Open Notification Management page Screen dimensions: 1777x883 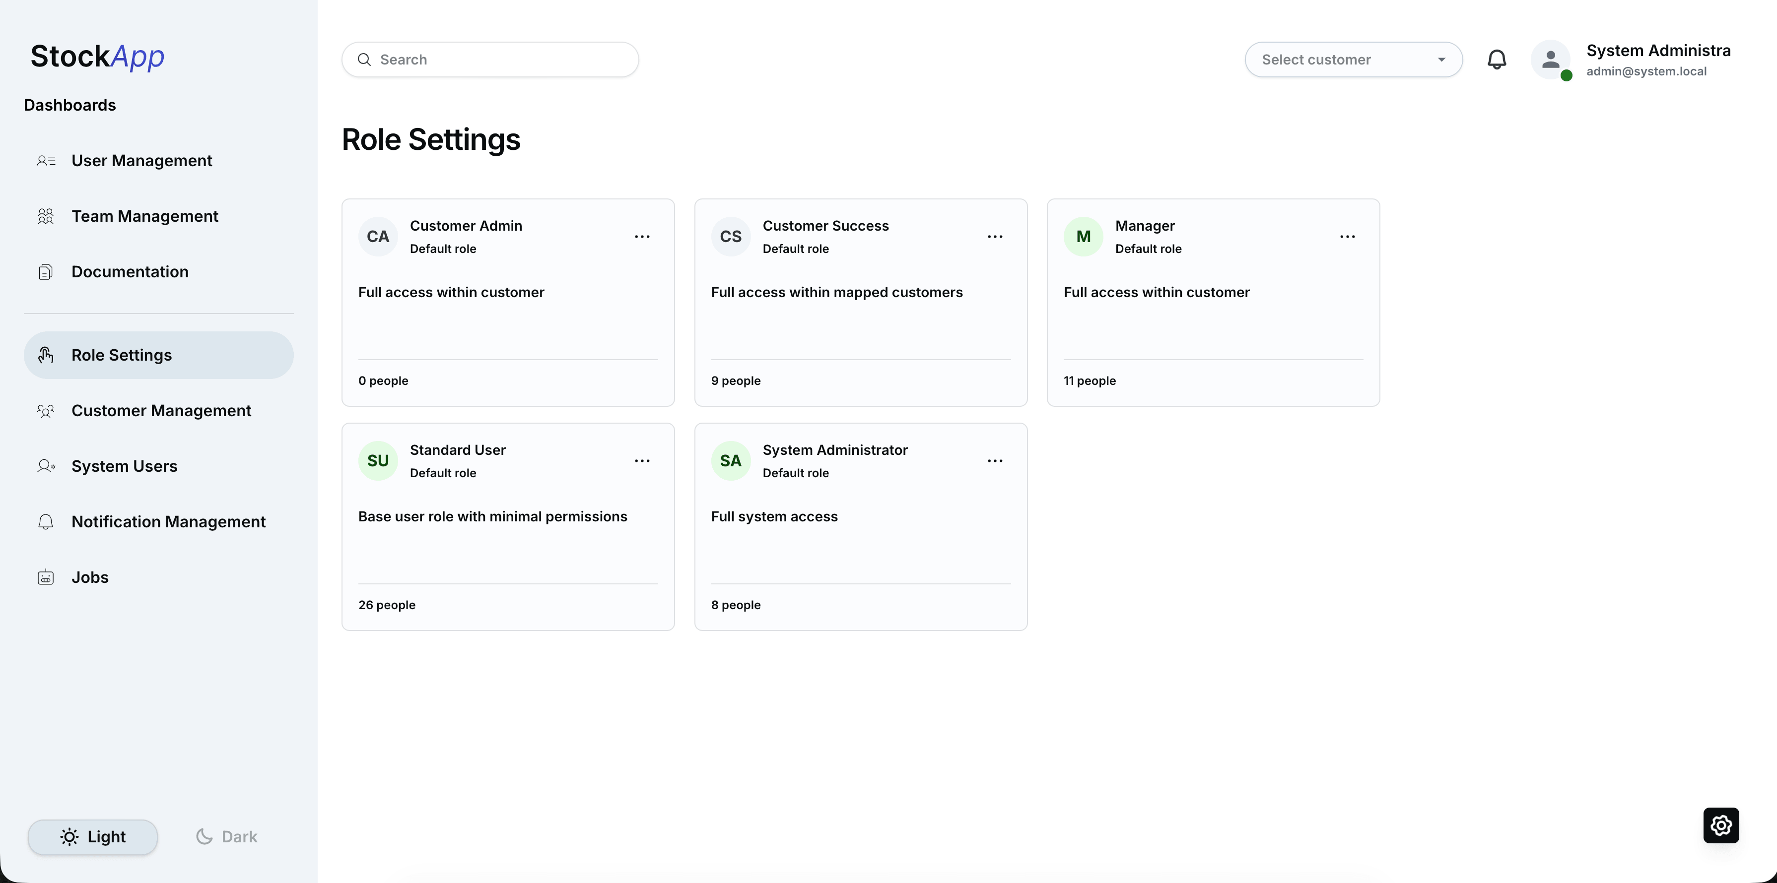(159, 522)
